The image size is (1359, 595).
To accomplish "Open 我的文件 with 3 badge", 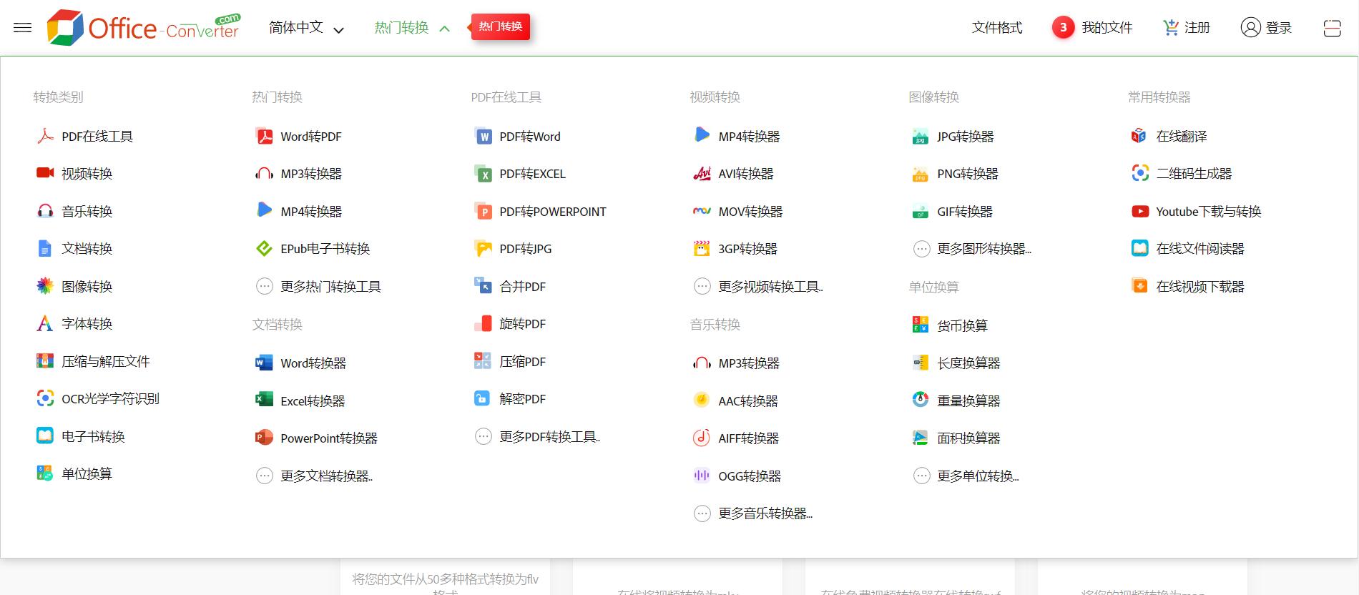I will coord(1092,28).
